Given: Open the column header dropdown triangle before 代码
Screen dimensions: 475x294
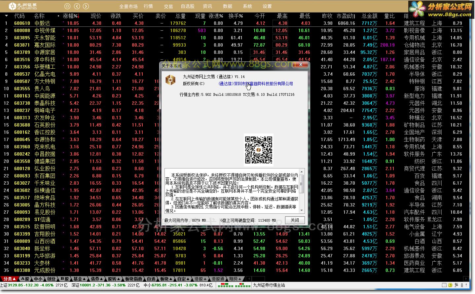Looking at the screenshot, I should point(6,16).
